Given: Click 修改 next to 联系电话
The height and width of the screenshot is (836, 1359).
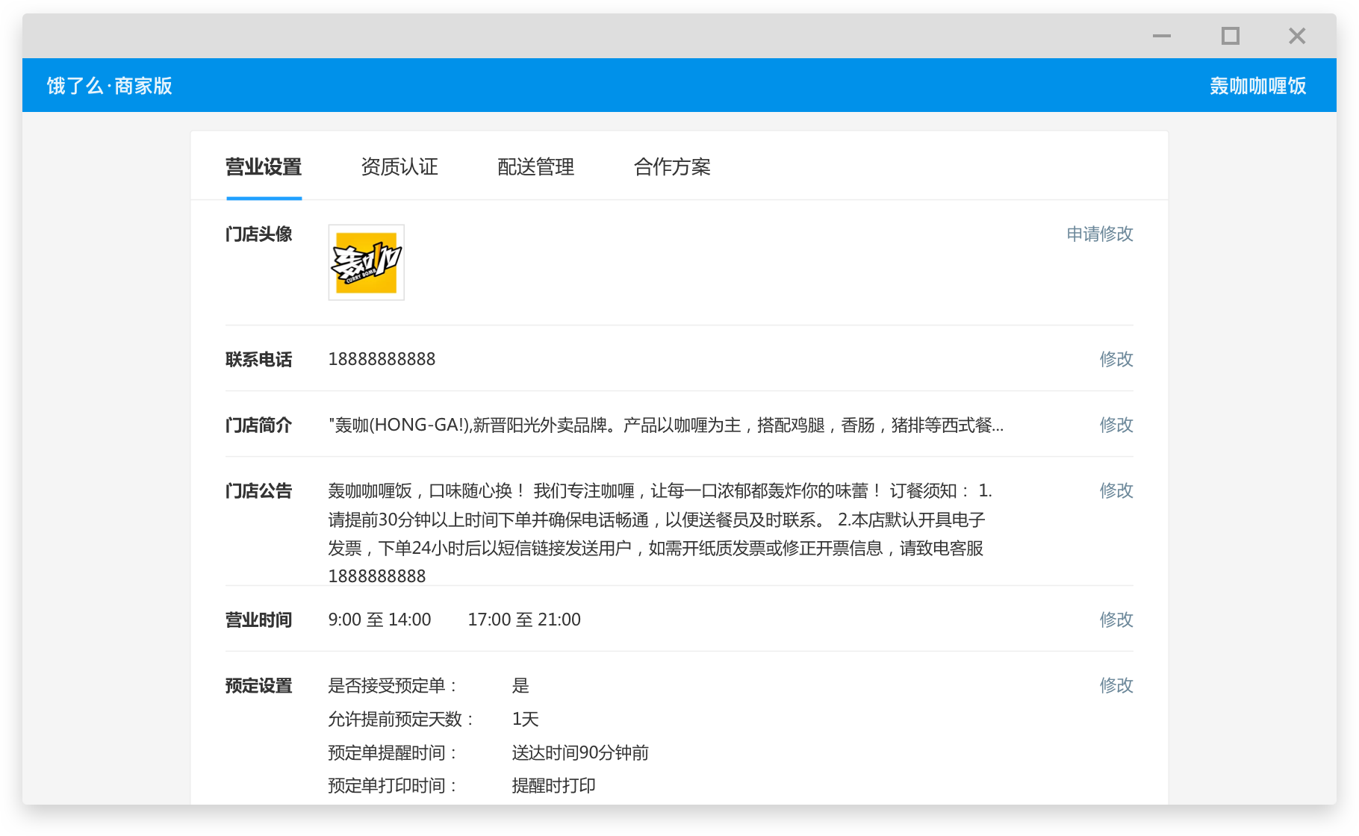Looking at the screenshot, I should click(1116, 359).
